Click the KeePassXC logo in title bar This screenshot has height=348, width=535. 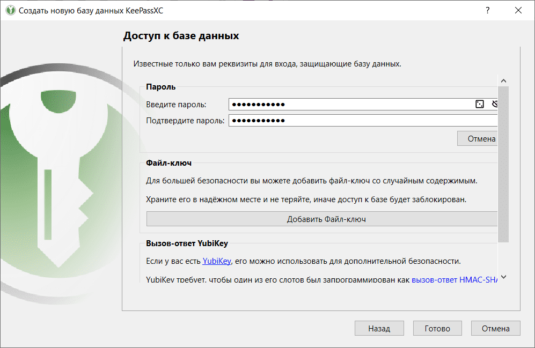tap(11, 10)
